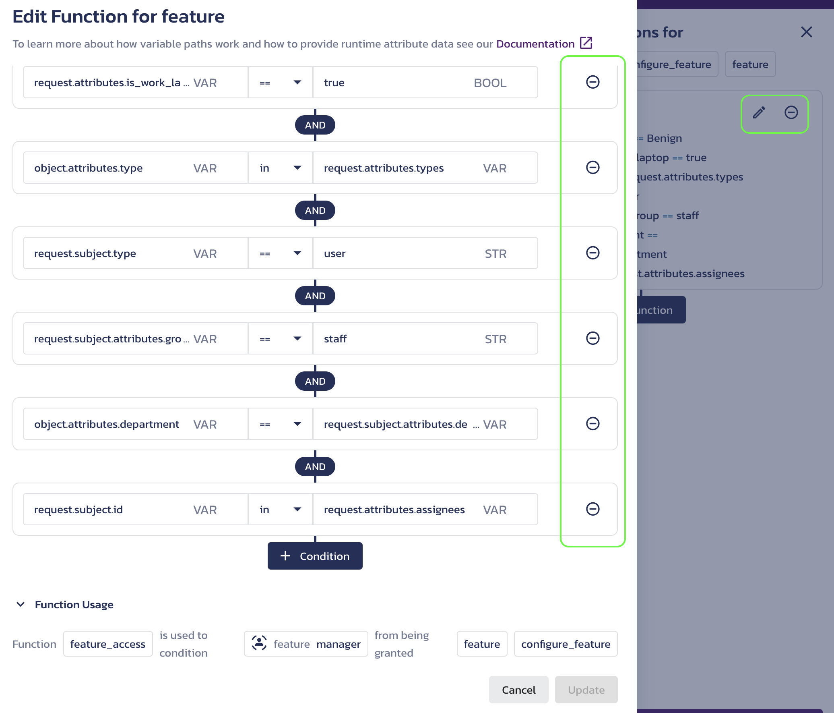Remove the request.subject.type condition

point(592,253)
